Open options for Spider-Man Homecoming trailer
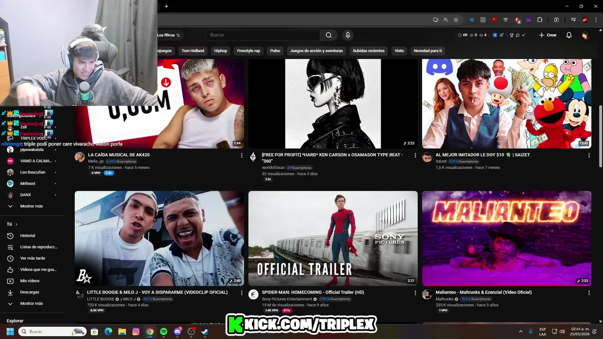 (416, 292)
